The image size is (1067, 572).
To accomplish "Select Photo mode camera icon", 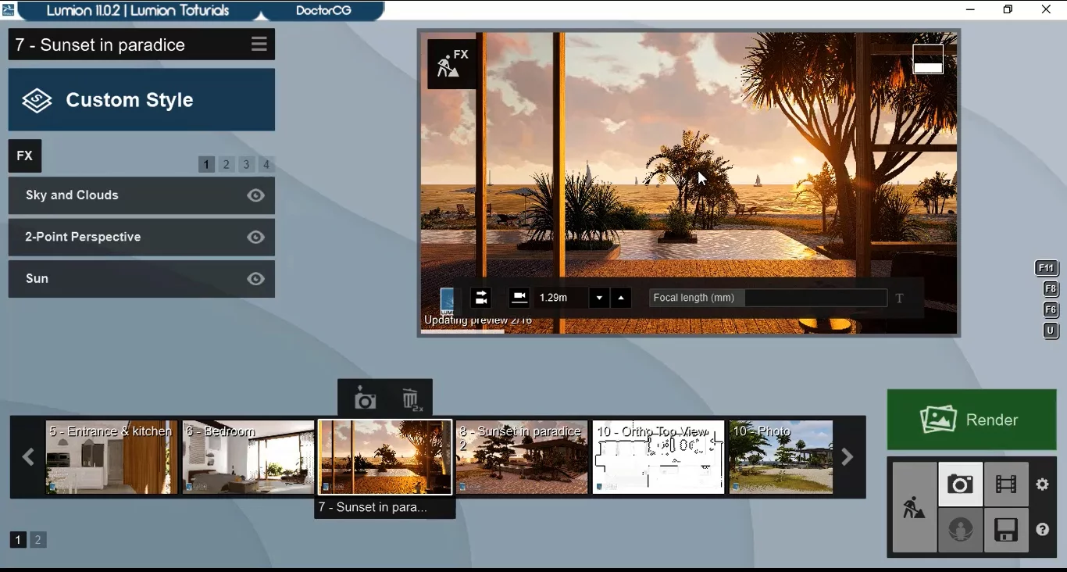I will tap(960, 484).
